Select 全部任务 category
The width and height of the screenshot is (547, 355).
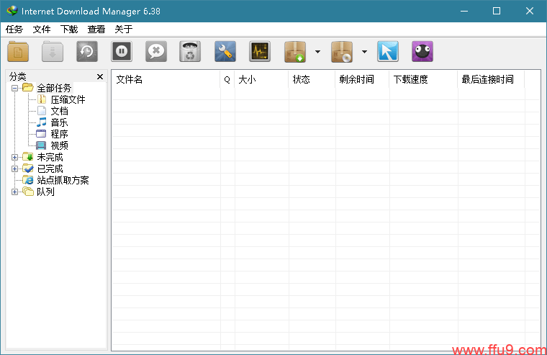tap(54, 88)
